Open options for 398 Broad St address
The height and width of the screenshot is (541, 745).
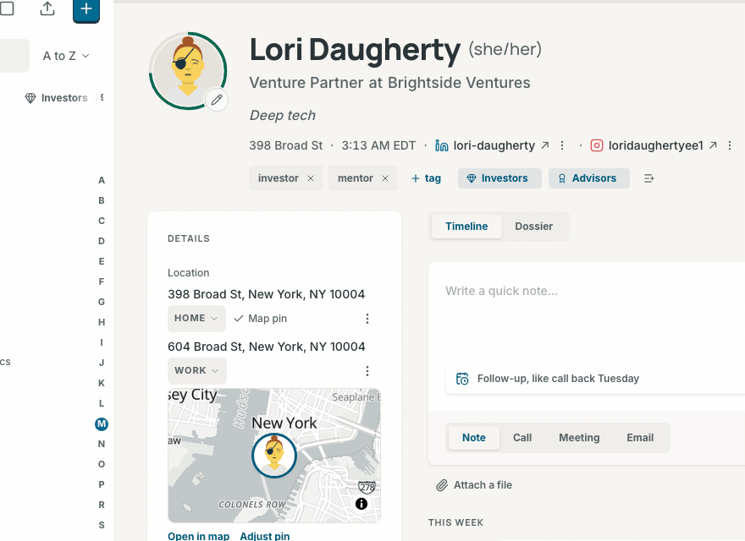(367, 319)
